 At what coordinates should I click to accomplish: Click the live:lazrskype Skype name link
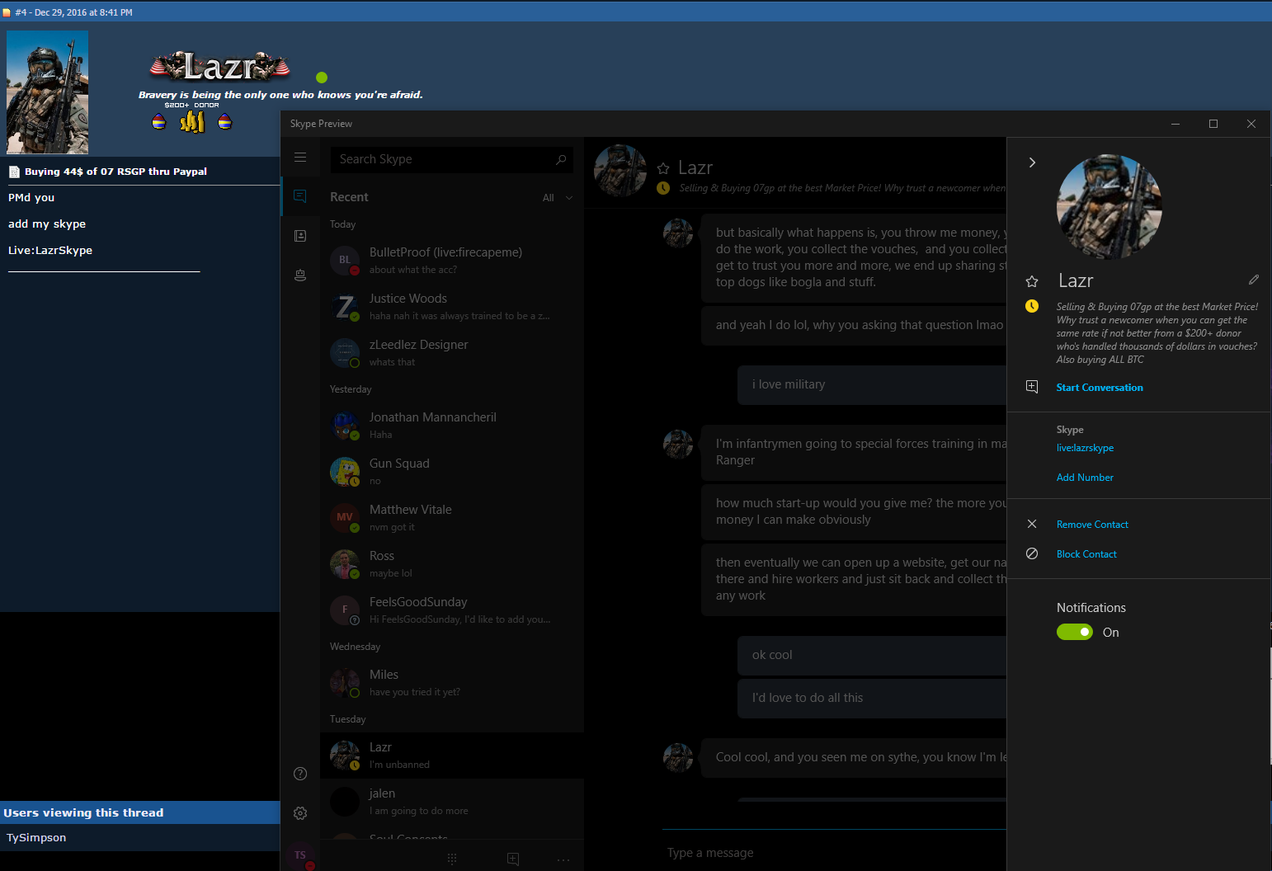pyautogui.click(x=1085, y=448)
